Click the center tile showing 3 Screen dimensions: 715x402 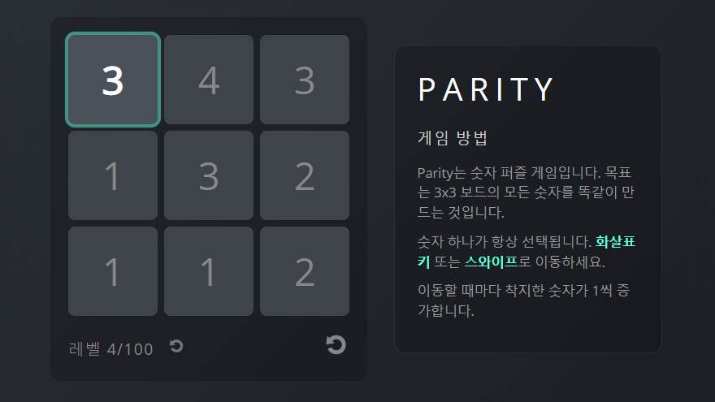209,175
